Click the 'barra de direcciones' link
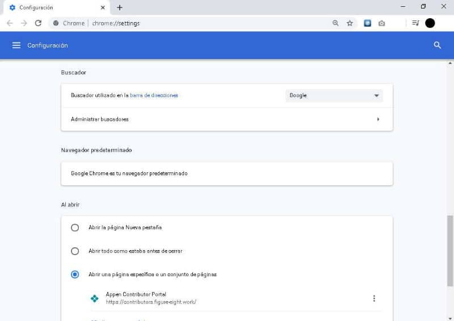This screenshot has height=321, width=454. coord(154,95)
